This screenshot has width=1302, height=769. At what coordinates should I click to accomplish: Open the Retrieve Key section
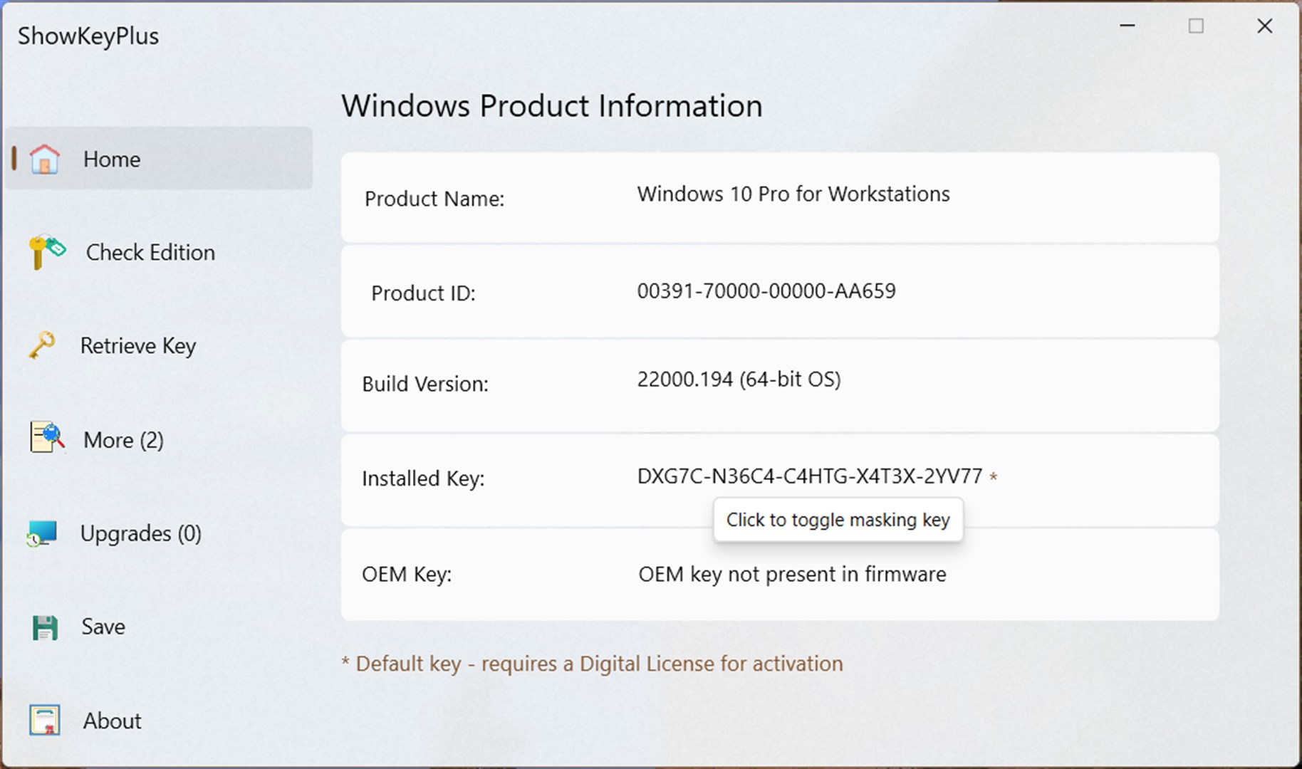tap(139, 346)
